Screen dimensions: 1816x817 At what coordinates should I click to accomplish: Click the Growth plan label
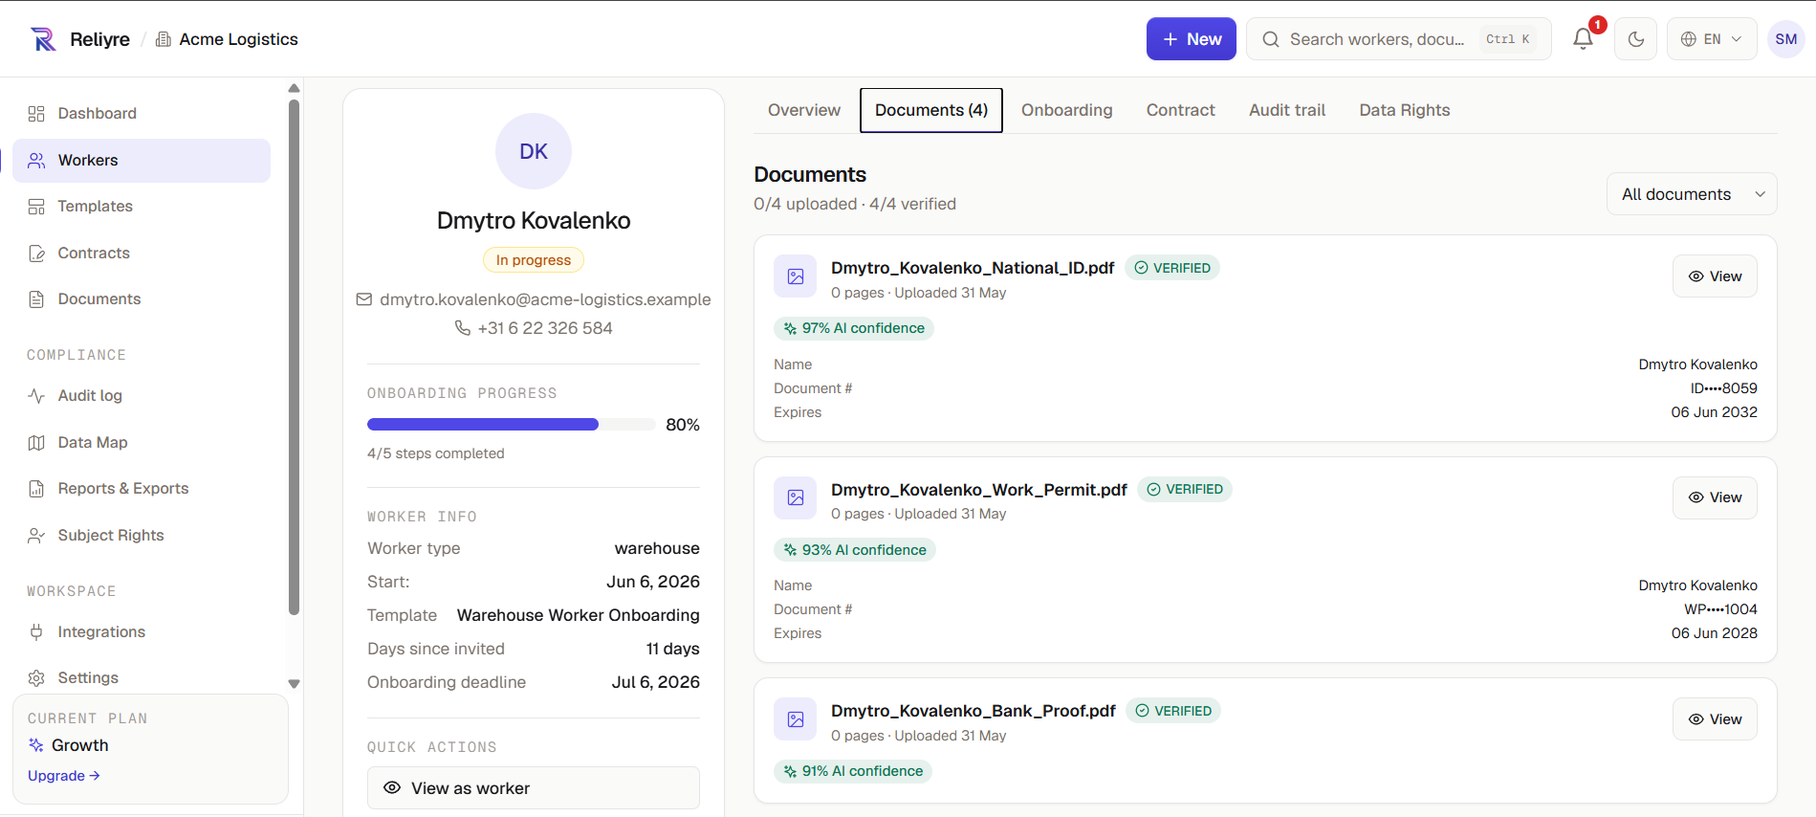click(x=79, y=745)
